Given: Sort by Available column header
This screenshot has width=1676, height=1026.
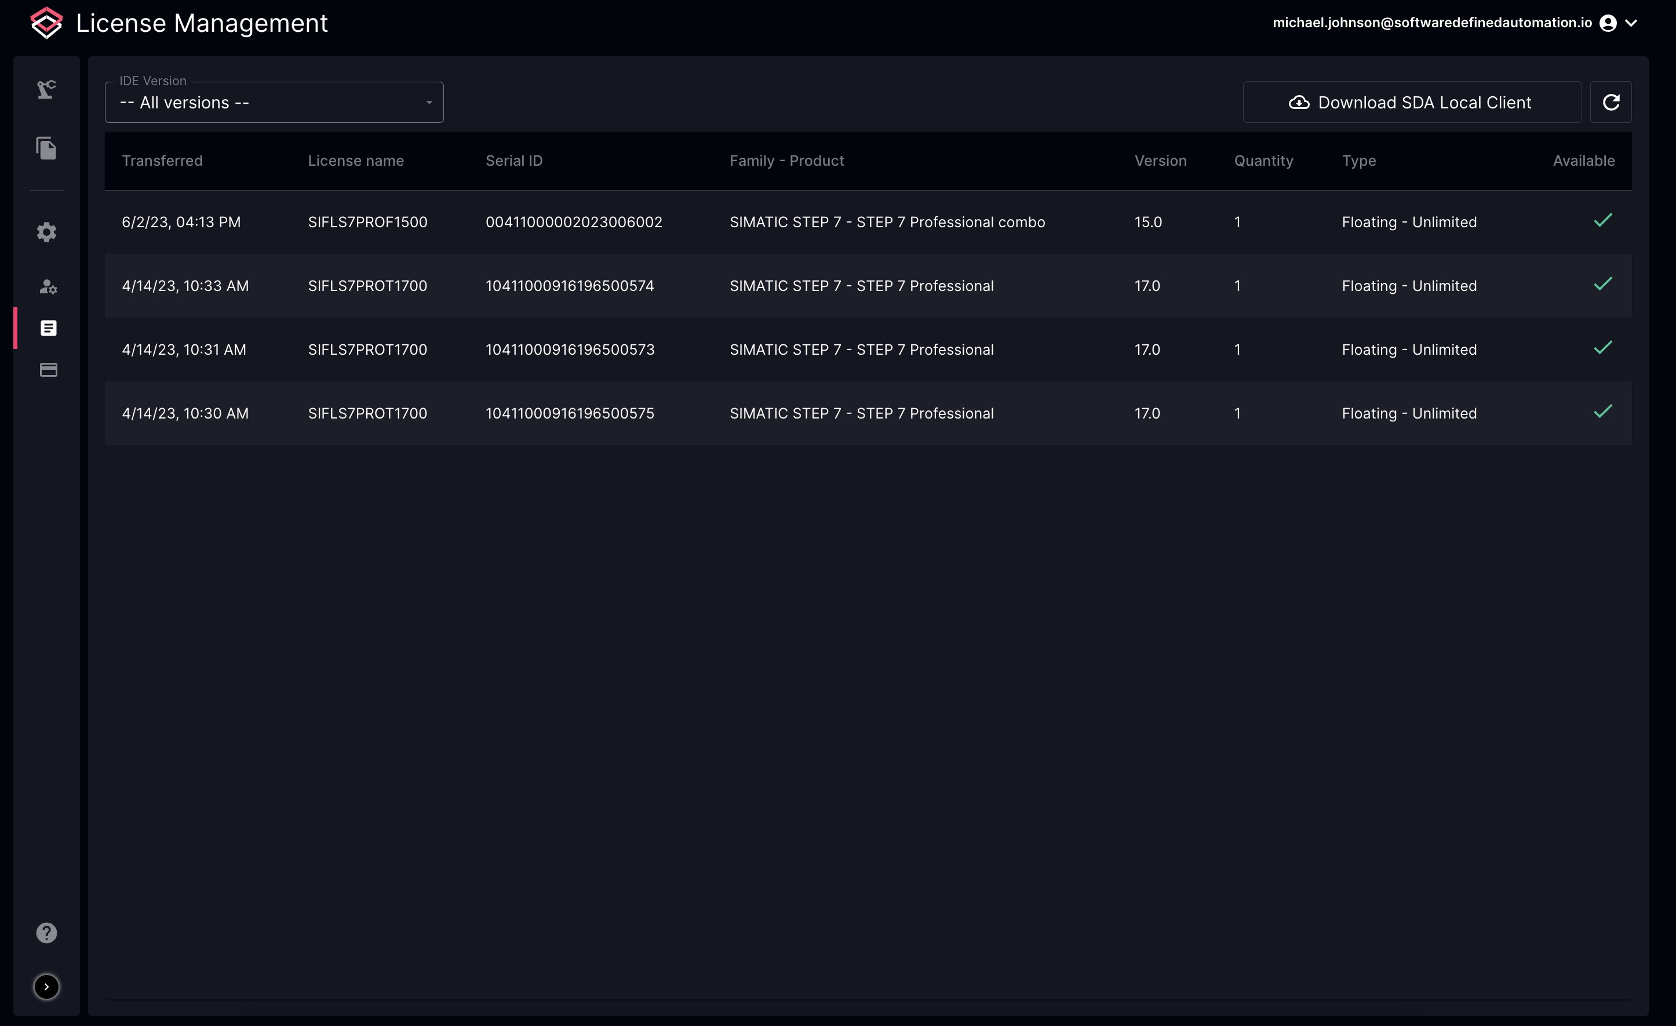Looking at the screenshot, I should coord(1583,161).
